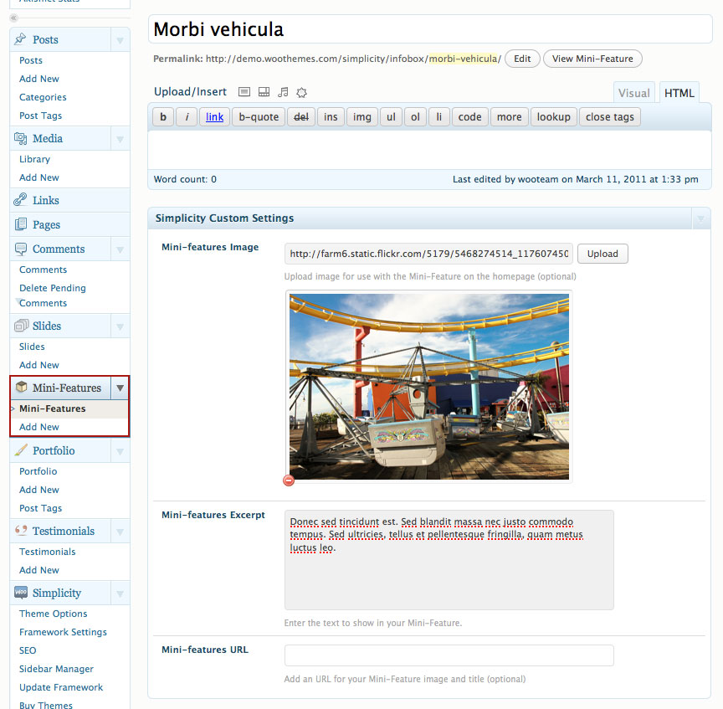Switch to the Visual editor tab
The image size is (723, 709).
pos(634,93)
